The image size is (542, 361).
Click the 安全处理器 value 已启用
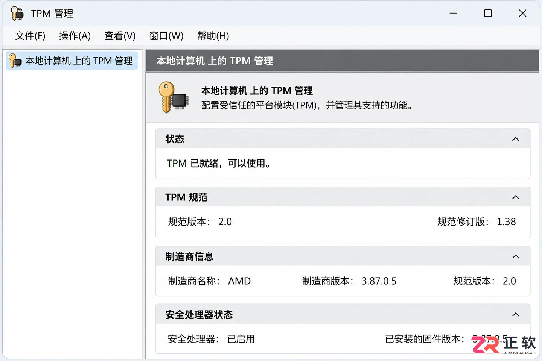tap(241, 339)
